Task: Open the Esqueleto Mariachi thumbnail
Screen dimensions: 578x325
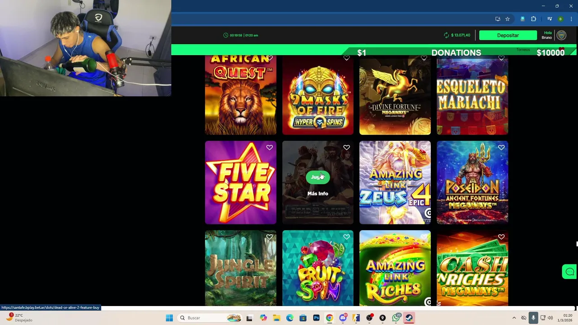Action: click(x=472, y=95)
